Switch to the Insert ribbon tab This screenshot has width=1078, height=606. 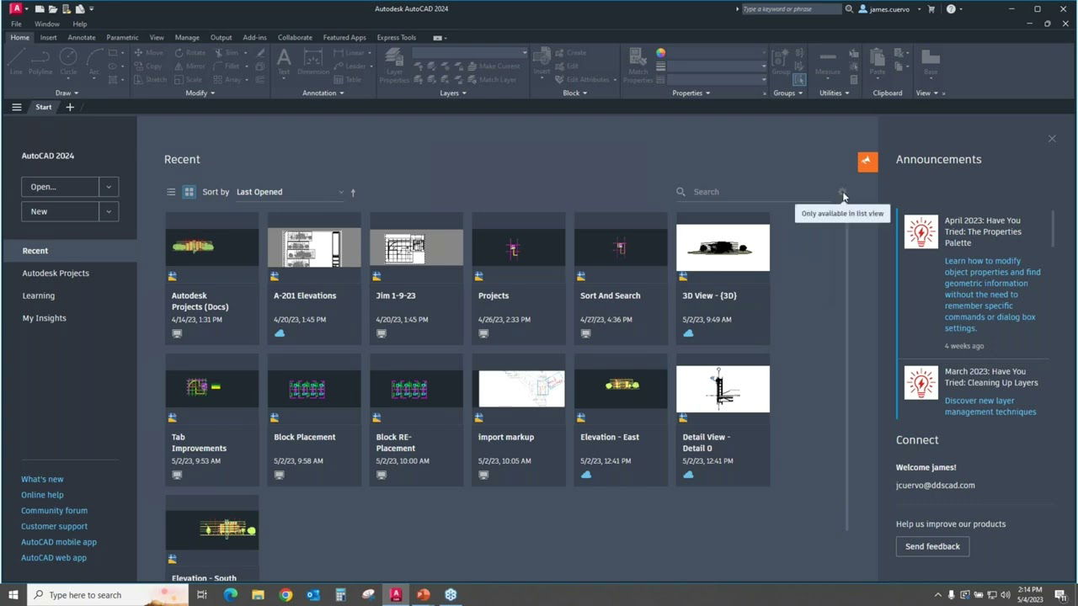pos(48,37)
